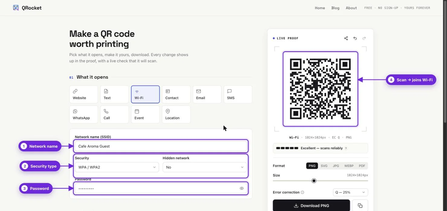
Task: Select the Website QR type
Action: (x=84, y=94)
